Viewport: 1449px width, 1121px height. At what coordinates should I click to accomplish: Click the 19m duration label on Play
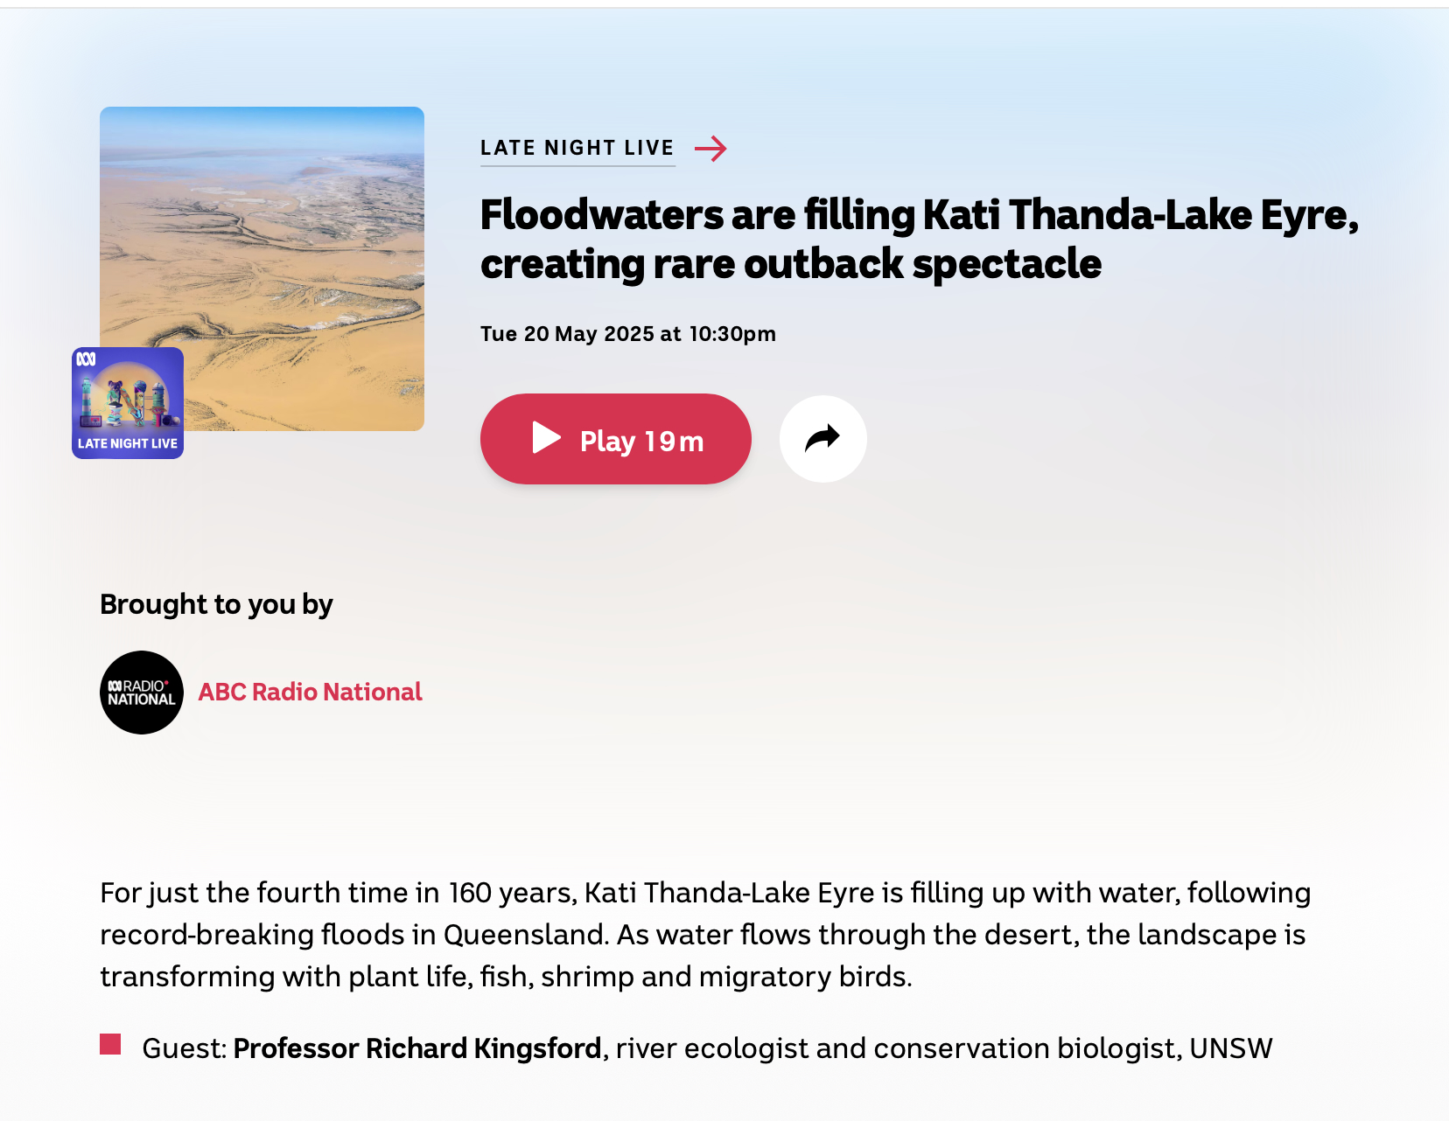click(x=674, y=442)
